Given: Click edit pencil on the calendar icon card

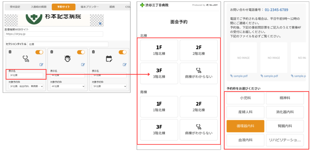Looking at the screenshot, I should point(125,64).
